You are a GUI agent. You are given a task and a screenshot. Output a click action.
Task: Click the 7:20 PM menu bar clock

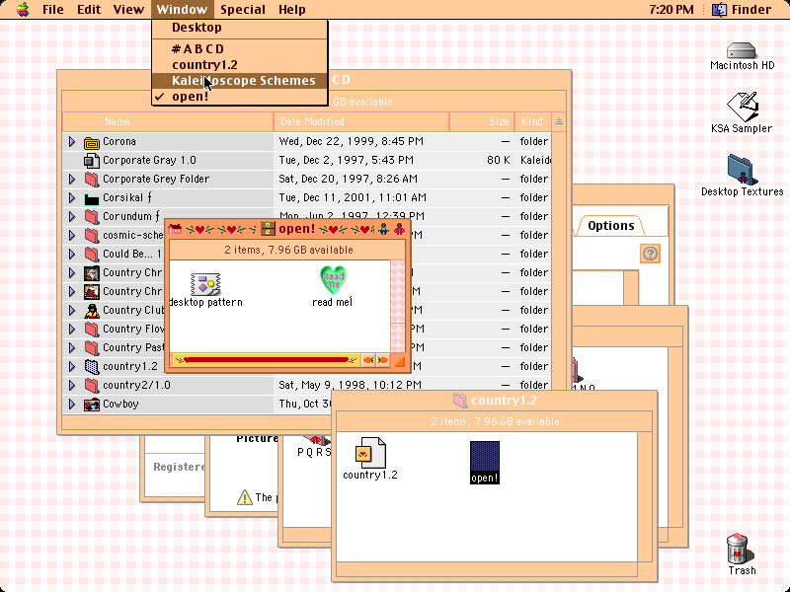pyautogui.click(x=671, y=10)
